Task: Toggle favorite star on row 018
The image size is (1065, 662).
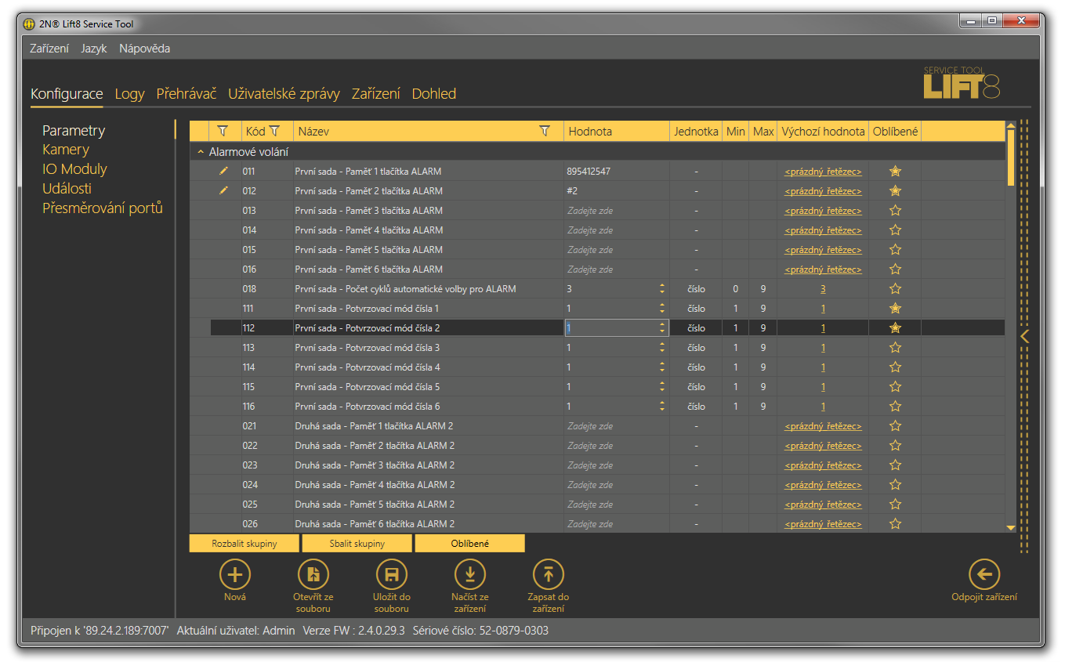Action: (895, 289)
